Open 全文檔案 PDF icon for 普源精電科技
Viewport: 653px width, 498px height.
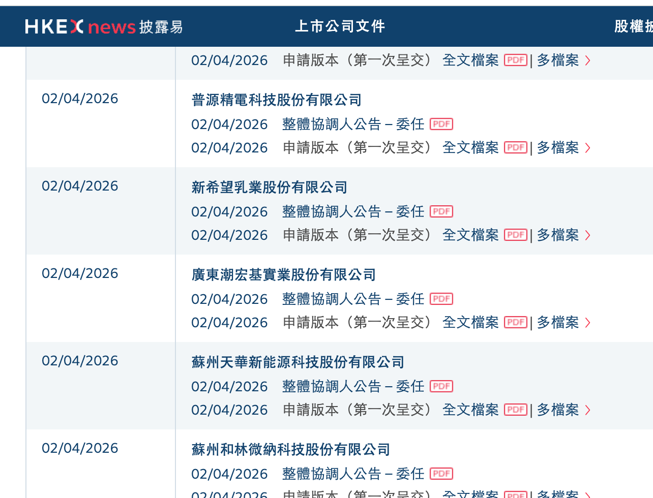[x=515, y=147]
